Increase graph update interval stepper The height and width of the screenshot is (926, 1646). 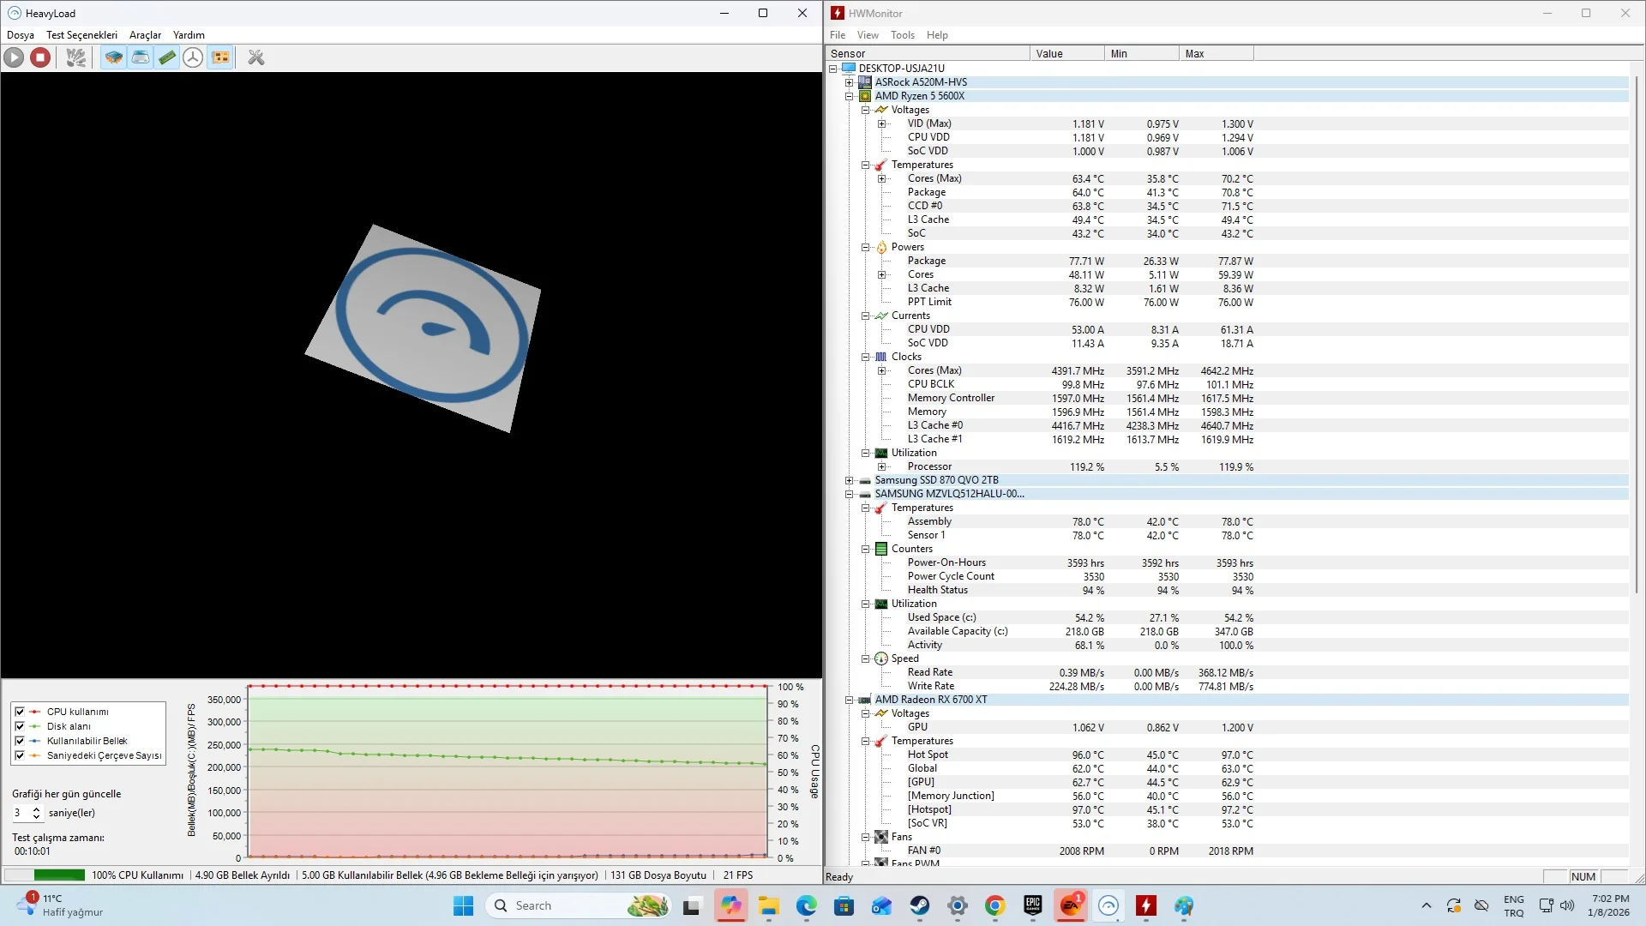pyautogui.click(x=36, y=809)
